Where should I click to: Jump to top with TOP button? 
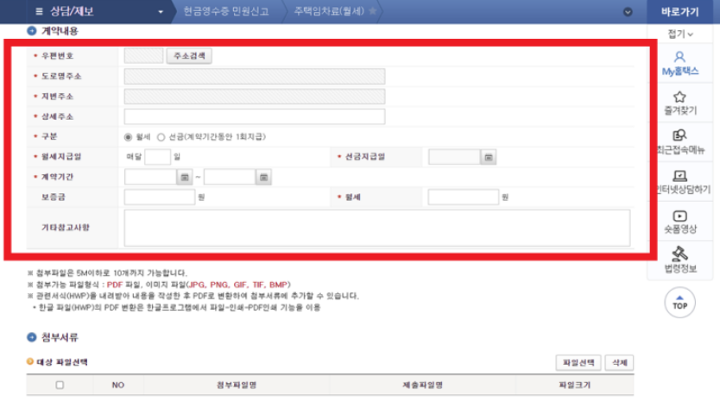pos(679,303)
